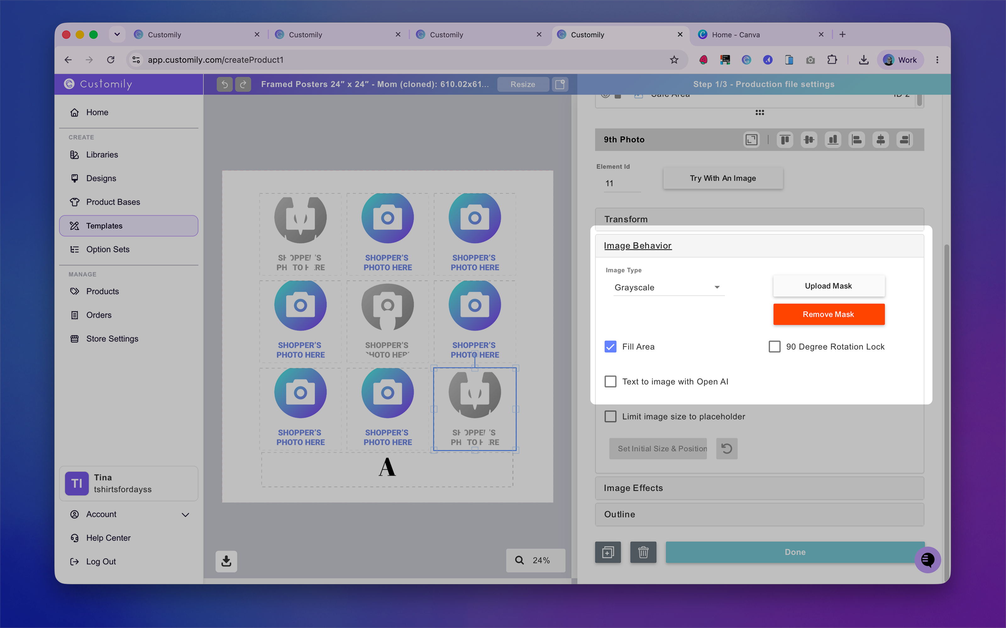
Task: Check Text to image with Open AI
Action: click(x=610, y=381)
